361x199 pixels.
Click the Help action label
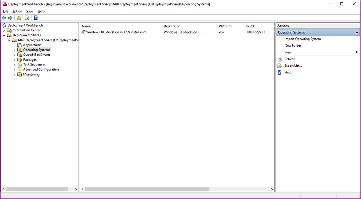coord(288,73)
